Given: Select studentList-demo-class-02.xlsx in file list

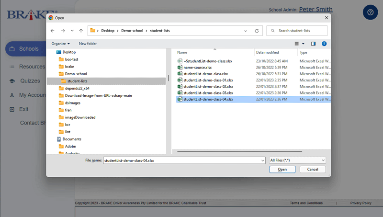Looking at the screenshot, I should tap(208, 87).
